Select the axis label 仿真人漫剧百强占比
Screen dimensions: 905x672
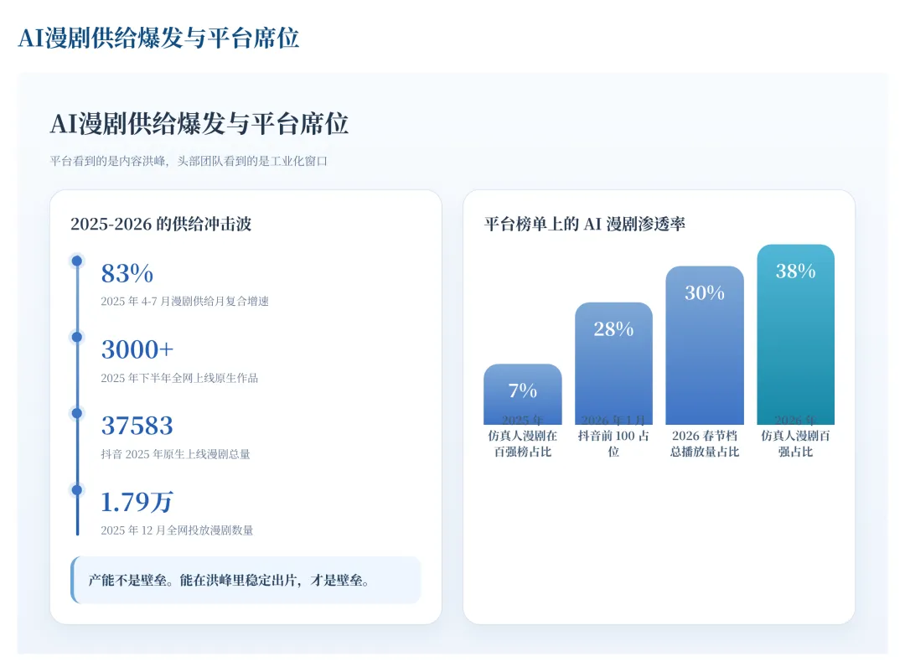(796, 443)
